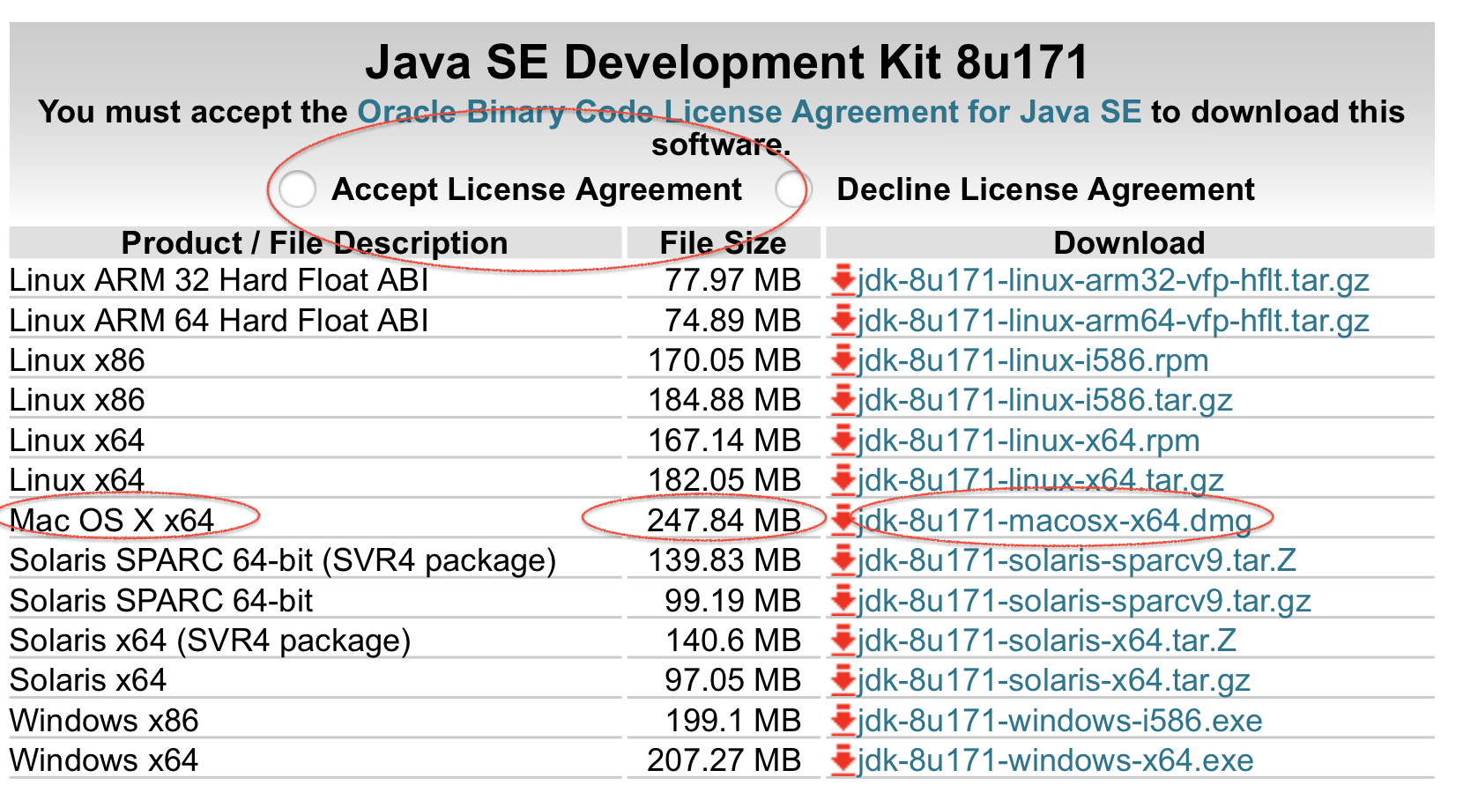The height and width of the screenshot is (800, 1463).
Task: Click the Windows x64 row label
Action: 104,760
